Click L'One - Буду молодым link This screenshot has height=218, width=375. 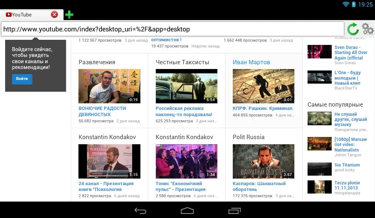(348, 78)
